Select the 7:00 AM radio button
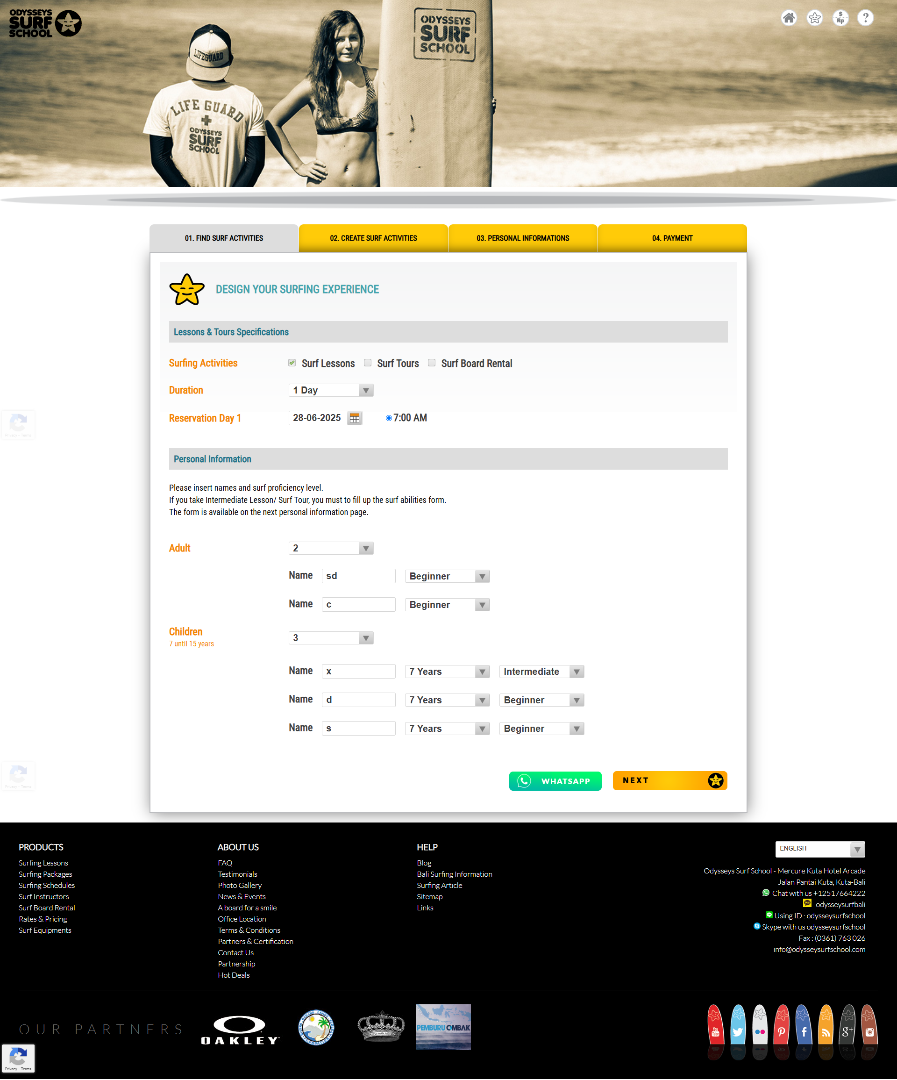The width and height of the screenshot is (897, 1080). click(x=389, y=418)
